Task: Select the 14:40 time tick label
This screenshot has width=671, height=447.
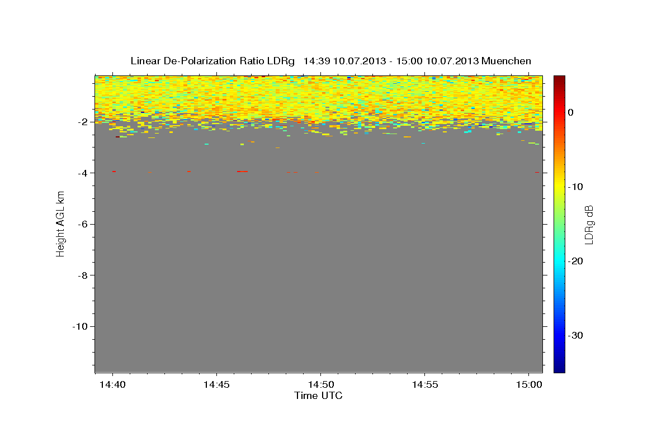Action: pos(112,384)
